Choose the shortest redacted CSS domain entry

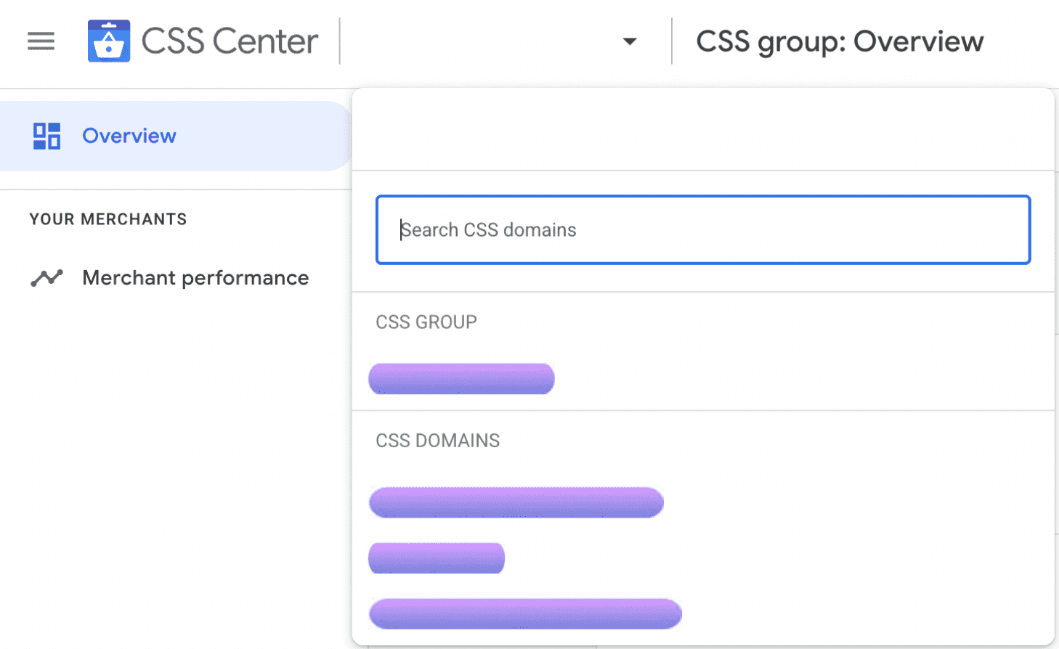point(437,558)
